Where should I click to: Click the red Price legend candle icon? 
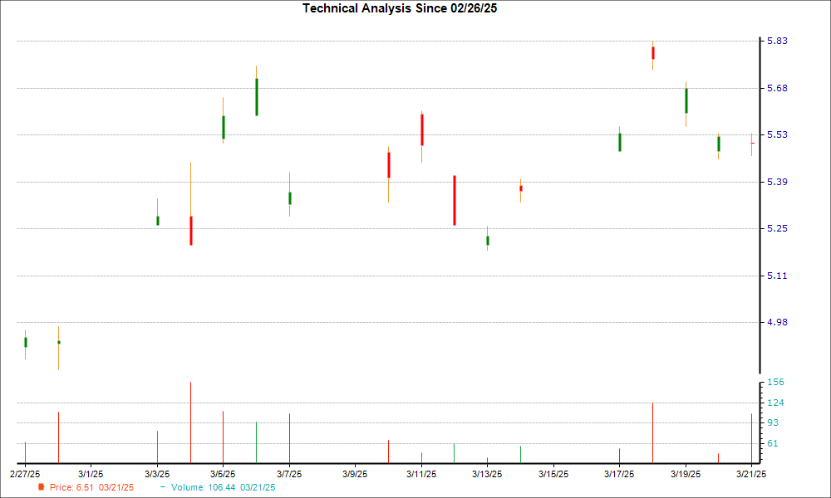click(42, 487)
